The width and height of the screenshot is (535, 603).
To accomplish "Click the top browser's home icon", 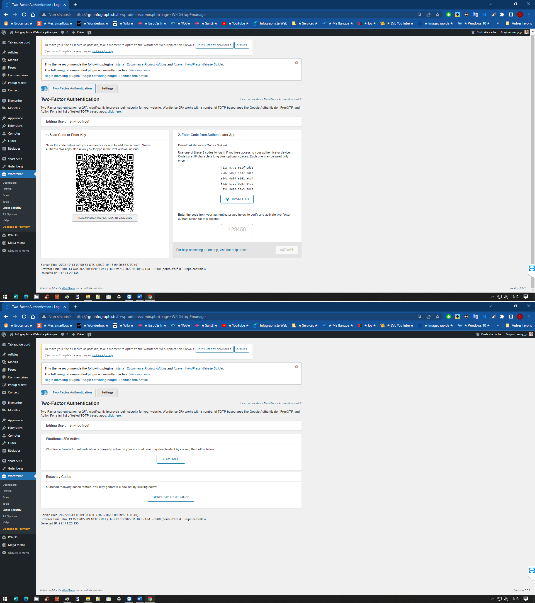I will click(33, 14).
